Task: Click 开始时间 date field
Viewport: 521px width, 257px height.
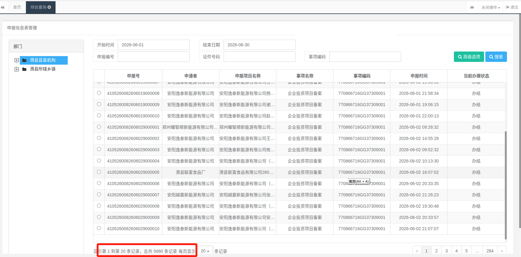Action: pos(154,45)
